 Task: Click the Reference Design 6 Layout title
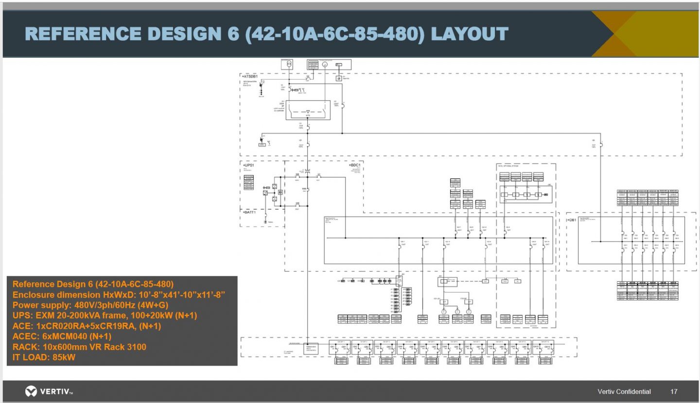(266, 34)
